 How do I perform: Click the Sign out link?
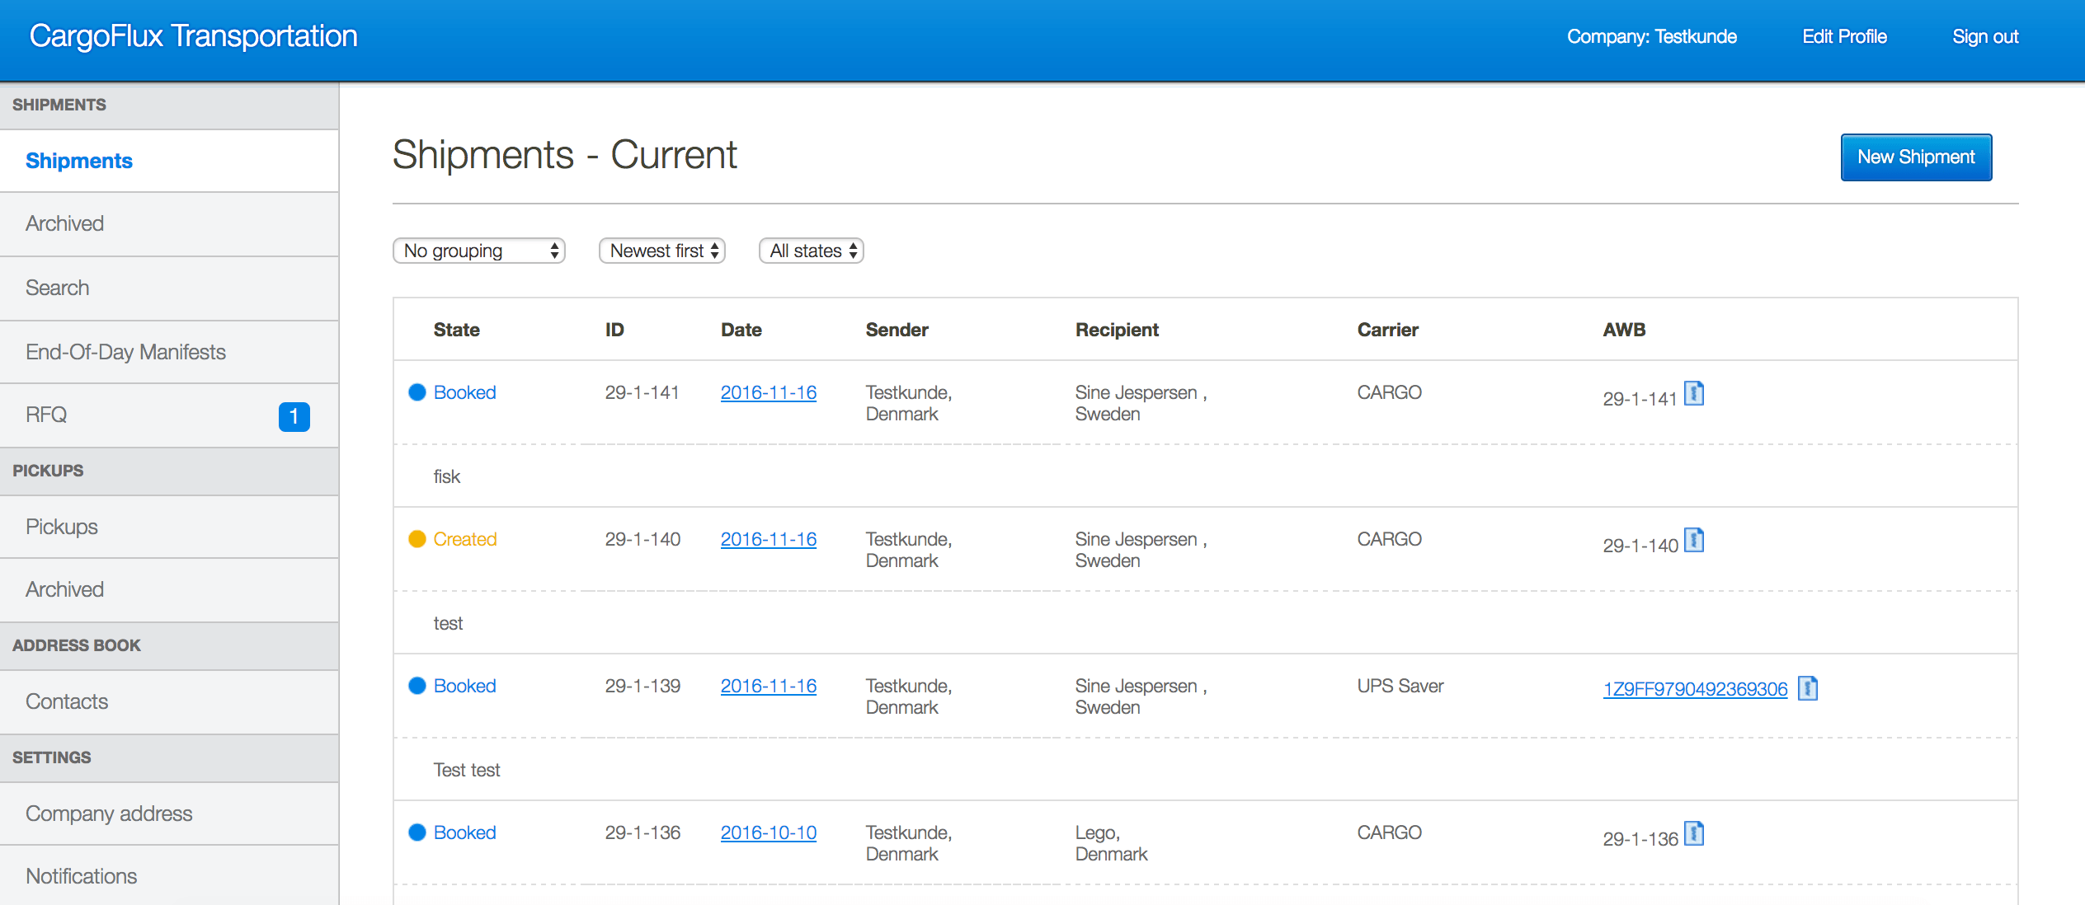(1985, 36)
